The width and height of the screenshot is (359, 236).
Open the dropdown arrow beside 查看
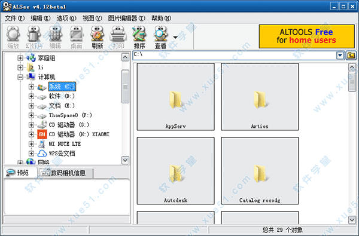[175, 37]
